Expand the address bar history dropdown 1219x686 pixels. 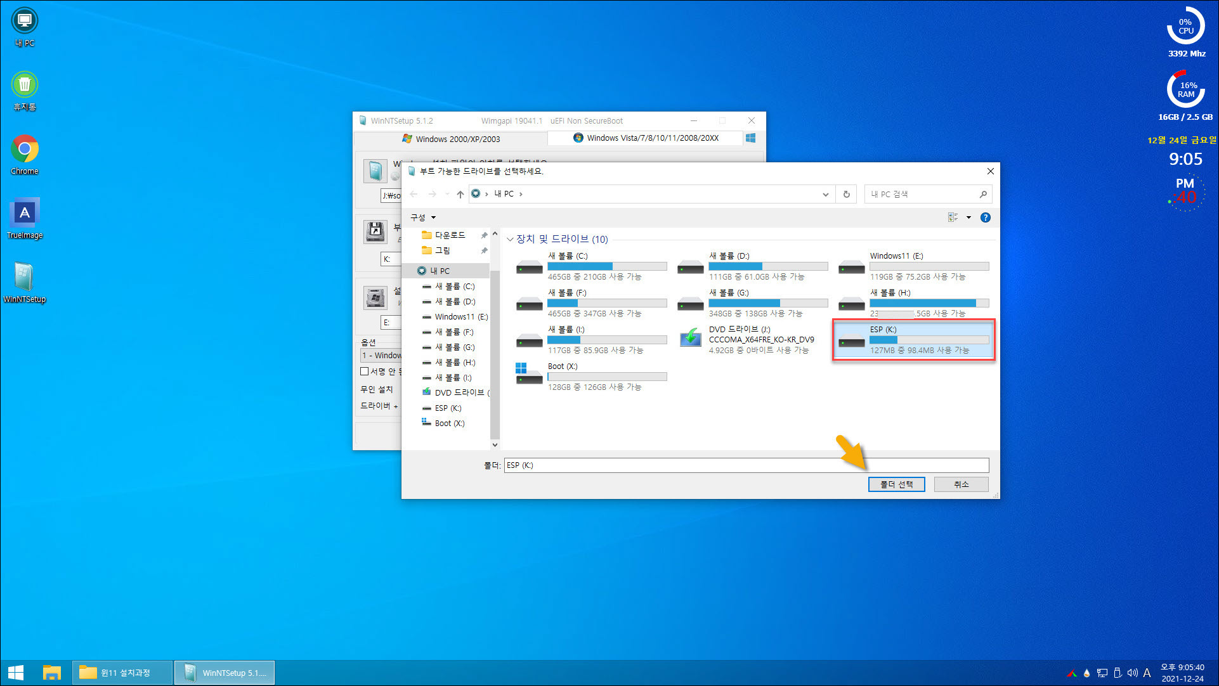coord(825,194)
